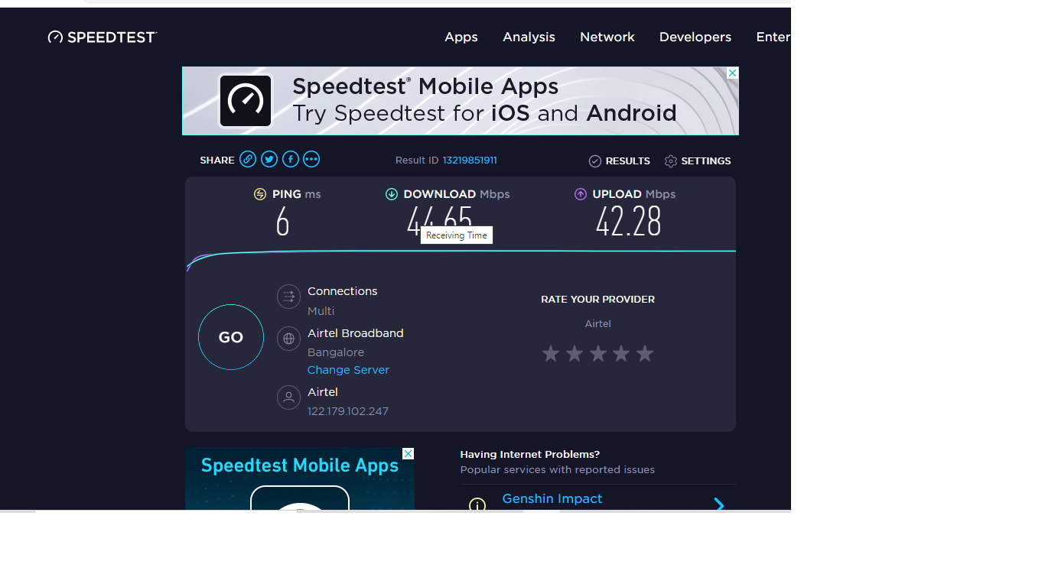Viewport: 1045px width, 587px height.
Task: Share result on Facebook
Action: pos(290,159)
